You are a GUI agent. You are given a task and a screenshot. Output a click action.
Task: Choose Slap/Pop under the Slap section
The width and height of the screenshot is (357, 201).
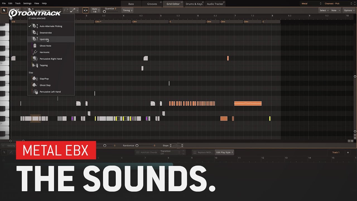coord(51,79)
